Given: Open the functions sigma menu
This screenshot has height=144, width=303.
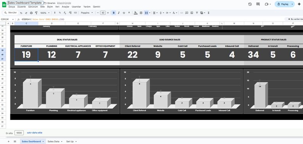Looking at the screenshot, I should click(208, 13).
